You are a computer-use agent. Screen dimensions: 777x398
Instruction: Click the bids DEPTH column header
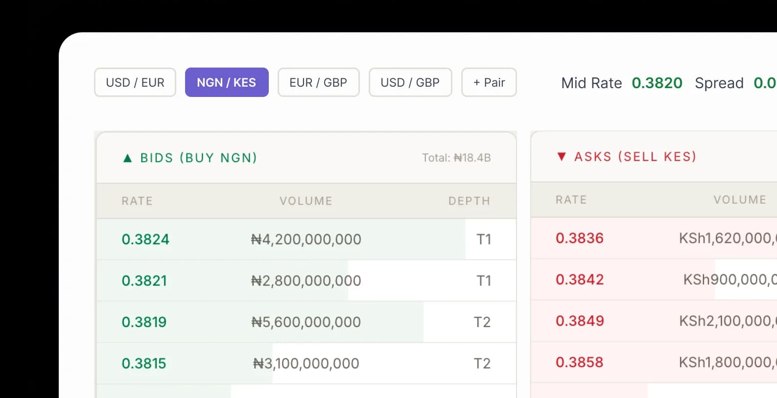pos(469,201)
